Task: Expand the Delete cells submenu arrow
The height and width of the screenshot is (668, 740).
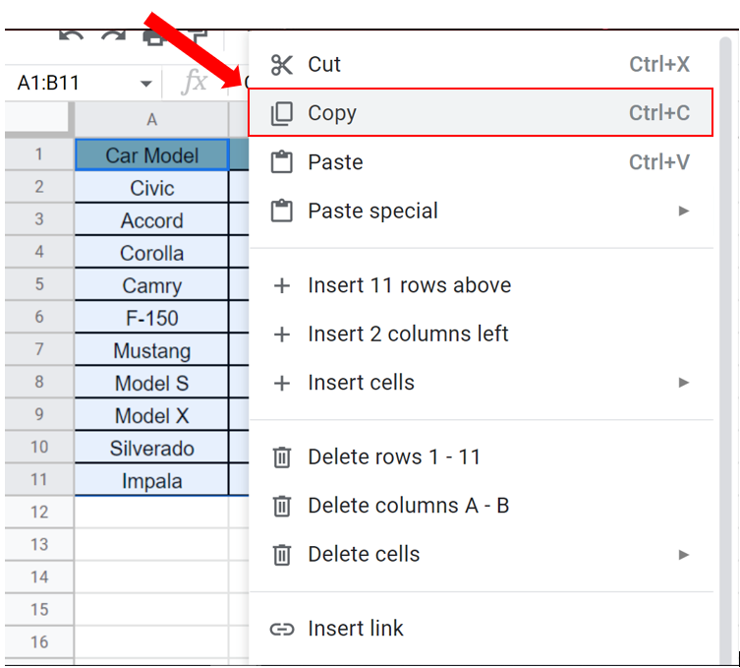Action: [683, 554]
